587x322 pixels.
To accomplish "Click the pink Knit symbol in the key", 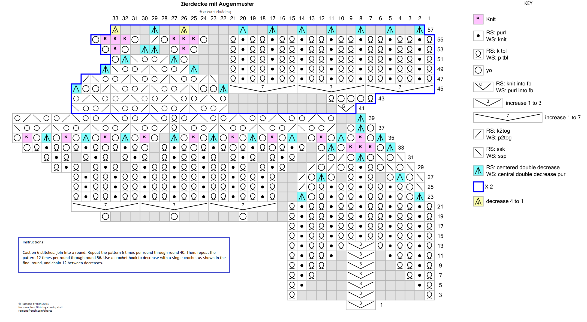I will [478, 19].
